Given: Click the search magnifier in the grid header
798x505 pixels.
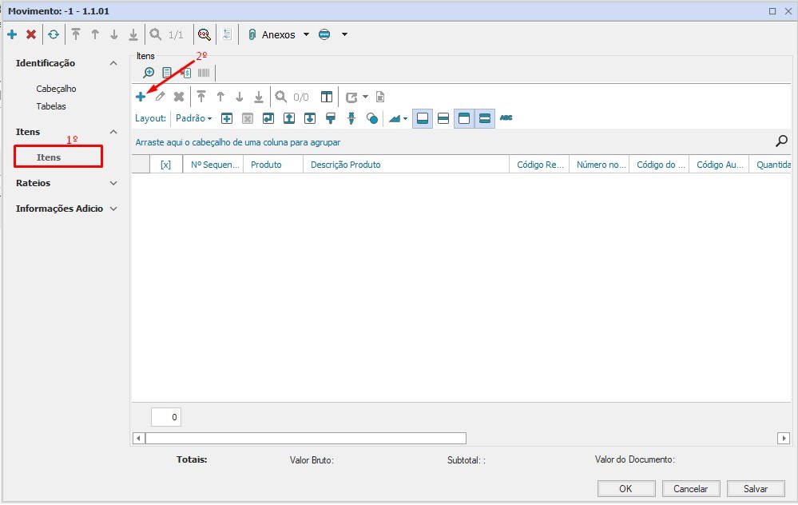Looking at the screenshot, I should [x=780, y=140].
